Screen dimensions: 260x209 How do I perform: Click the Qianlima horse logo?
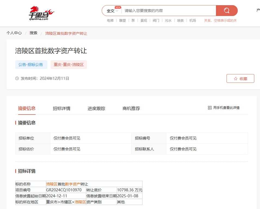[41, 13]
